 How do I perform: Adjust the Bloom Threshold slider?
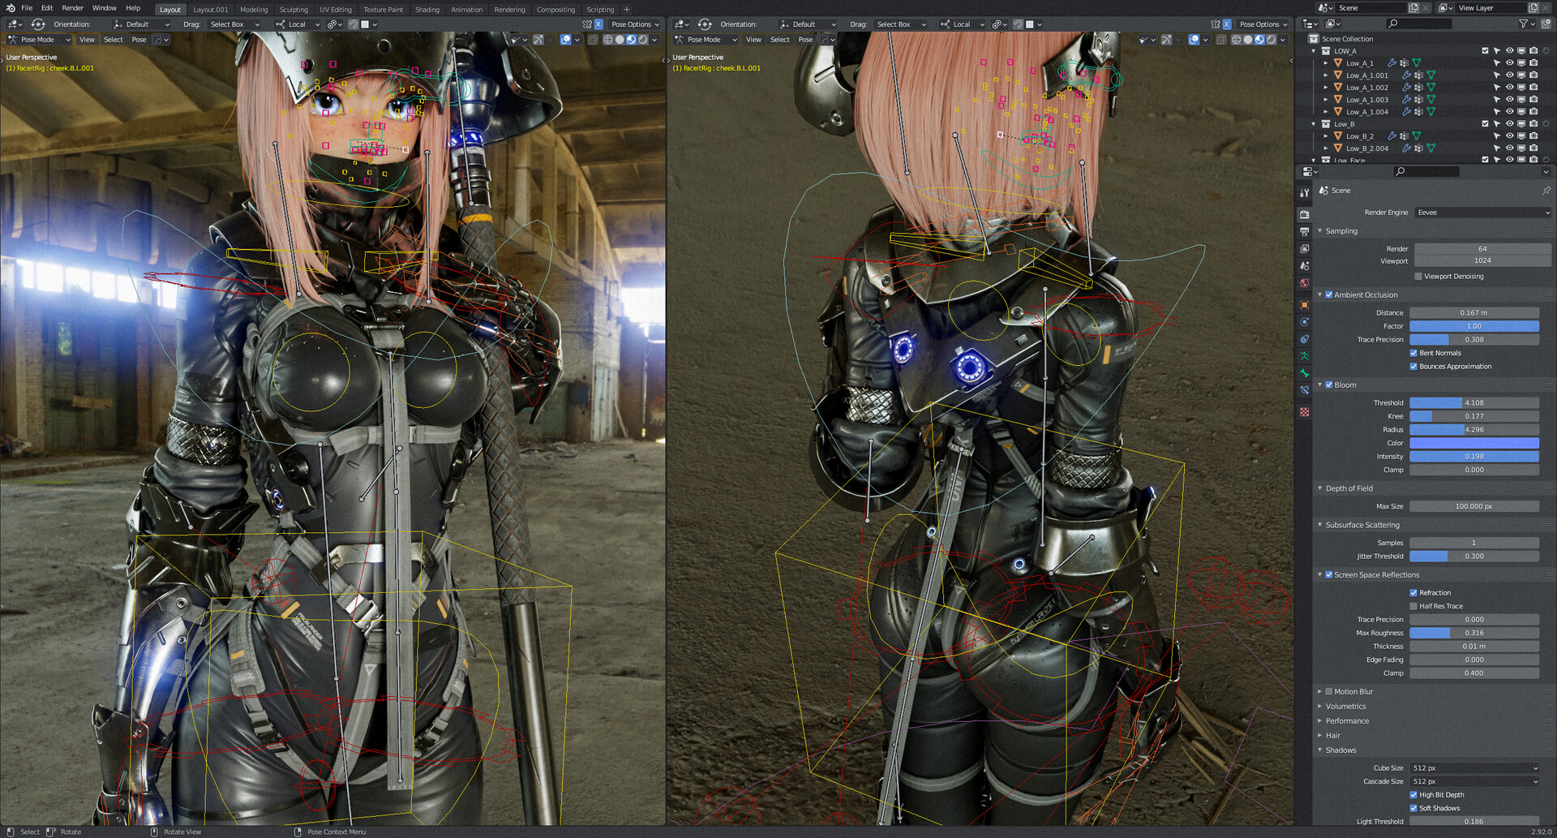[x=1474, y=402]
